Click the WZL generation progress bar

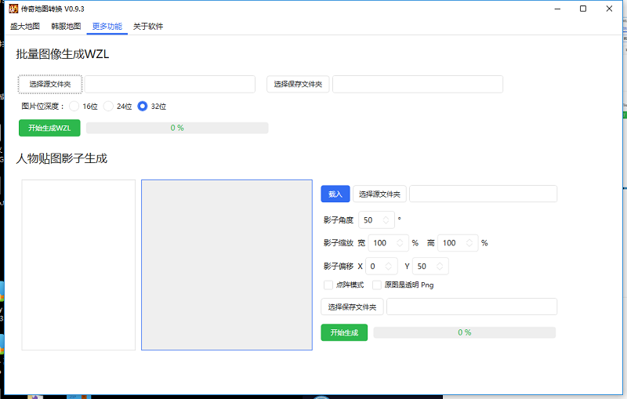pos(177,128)
